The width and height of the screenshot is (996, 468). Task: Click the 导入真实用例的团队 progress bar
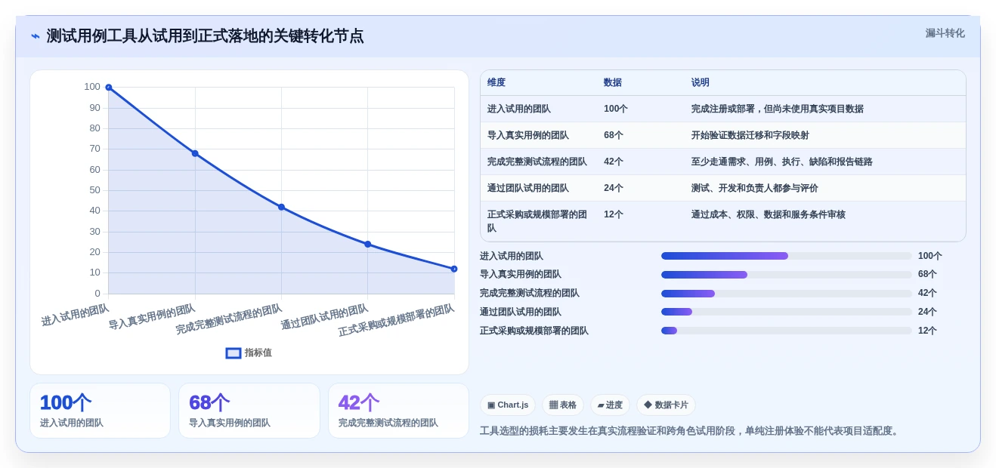point(787,275)
